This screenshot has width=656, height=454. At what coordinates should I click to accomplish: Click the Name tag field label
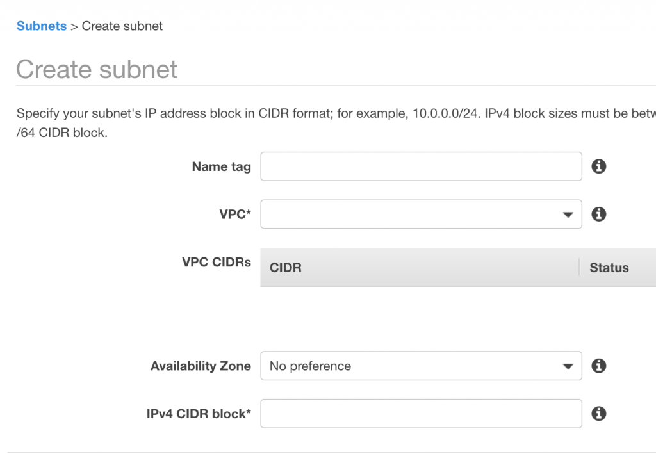pyautogui.click(x=221, y=166)
